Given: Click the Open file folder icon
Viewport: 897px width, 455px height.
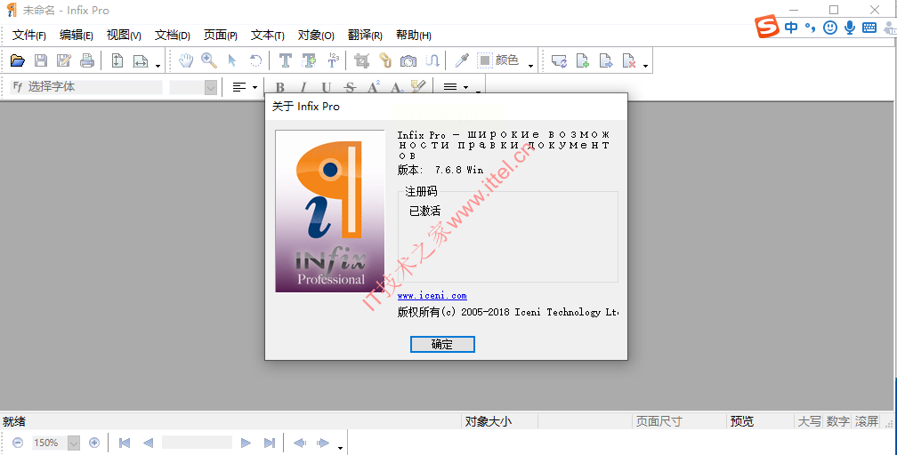Looking at the screenshot, I should click(17, 60).
